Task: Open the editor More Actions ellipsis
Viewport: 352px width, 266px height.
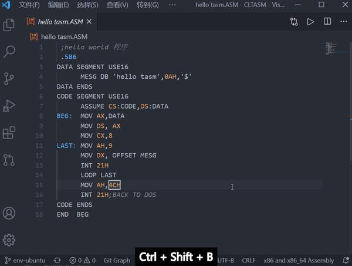Action: click(x=344, y=22)
